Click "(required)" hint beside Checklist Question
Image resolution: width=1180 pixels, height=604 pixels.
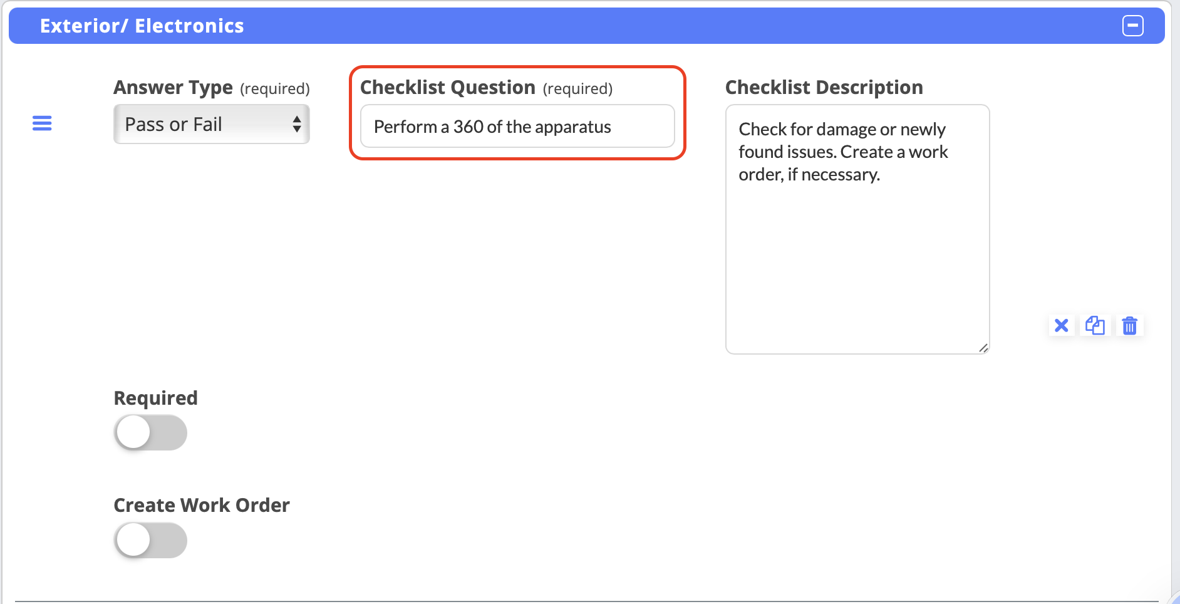click(577, 88)
